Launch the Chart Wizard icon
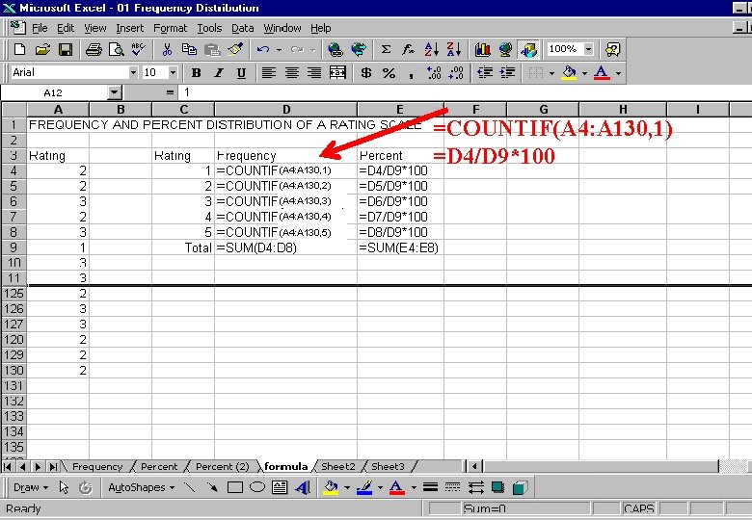The width and height of the screenshot is (752, 520). point(482,49)
